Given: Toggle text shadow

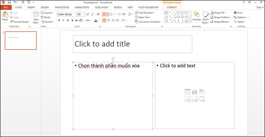Looking at the screenshot, I should (x=72, y=20).
